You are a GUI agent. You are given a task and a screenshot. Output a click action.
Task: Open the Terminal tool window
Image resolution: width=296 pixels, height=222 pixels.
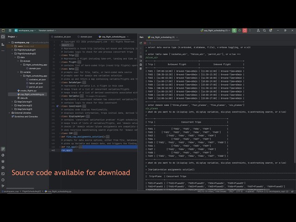pyautogui.click(x=3, y=174)
